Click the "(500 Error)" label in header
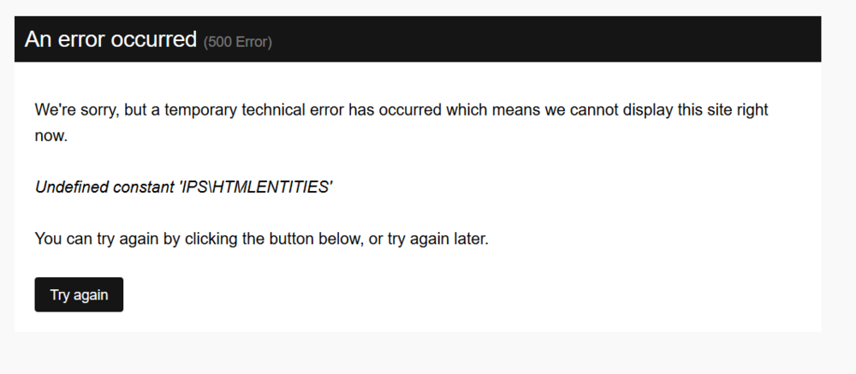This screenshot has width=856, height=374. coord(238,41)
